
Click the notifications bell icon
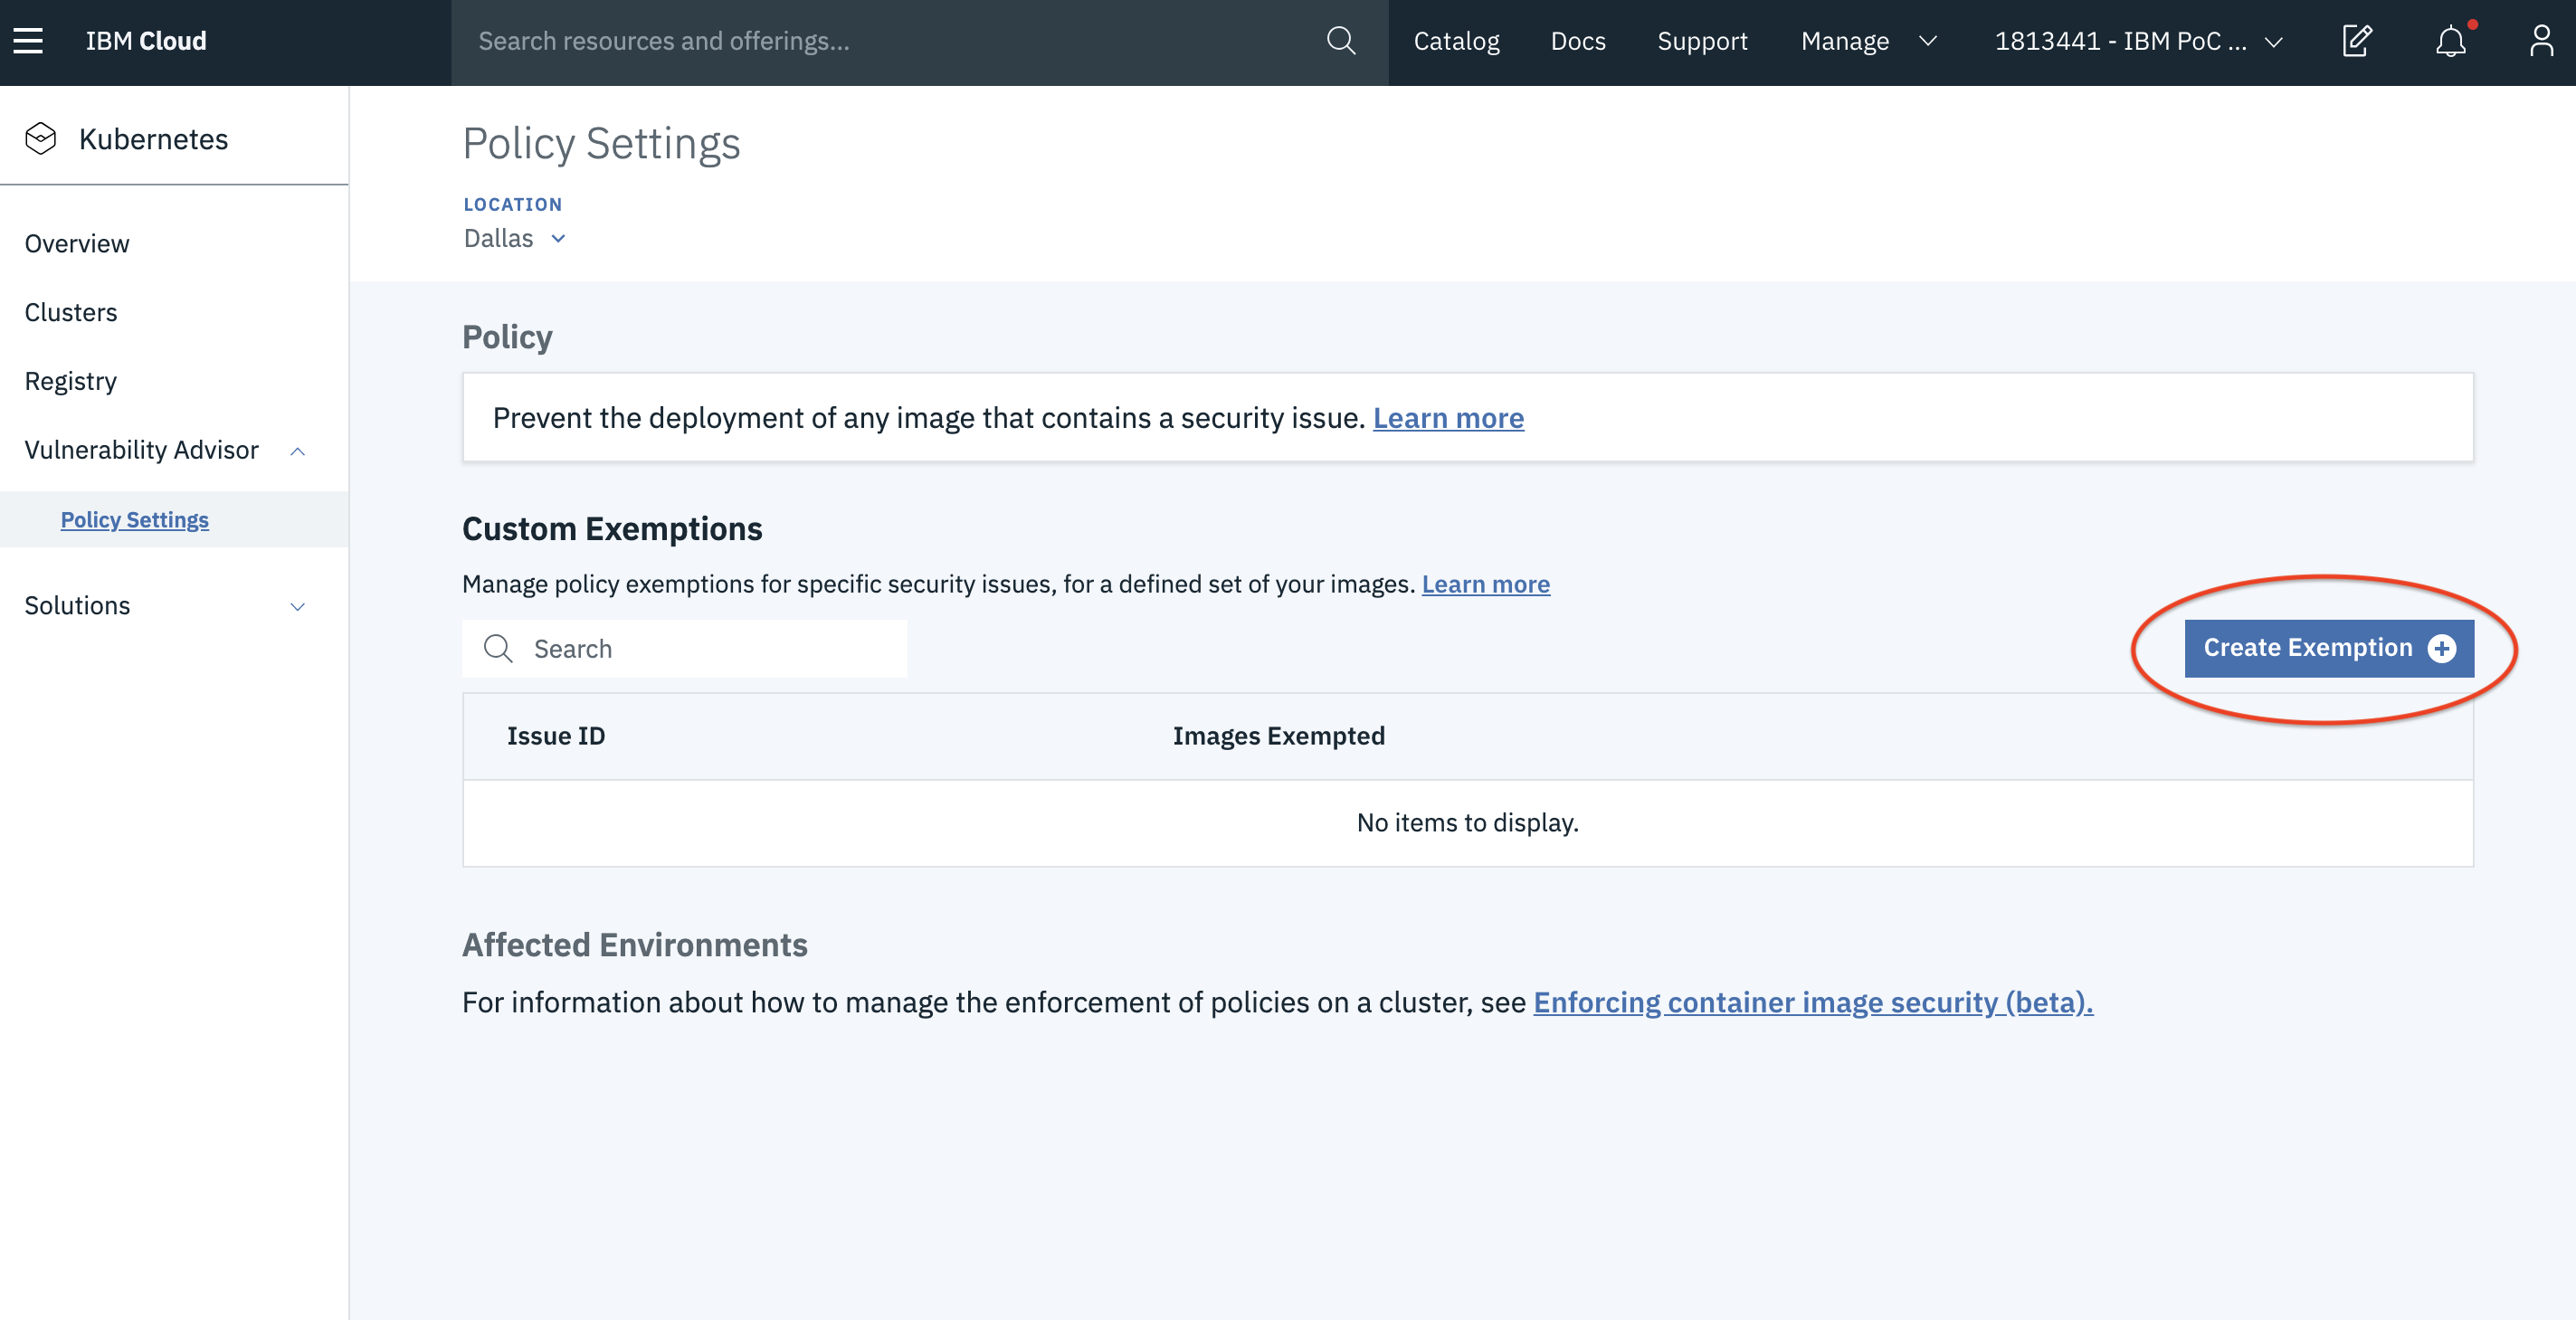(x=2449, y=39)
